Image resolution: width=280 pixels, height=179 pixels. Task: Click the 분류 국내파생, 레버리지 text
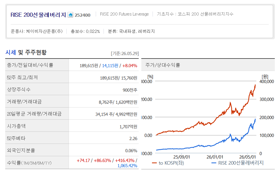[x=131, y=31]
